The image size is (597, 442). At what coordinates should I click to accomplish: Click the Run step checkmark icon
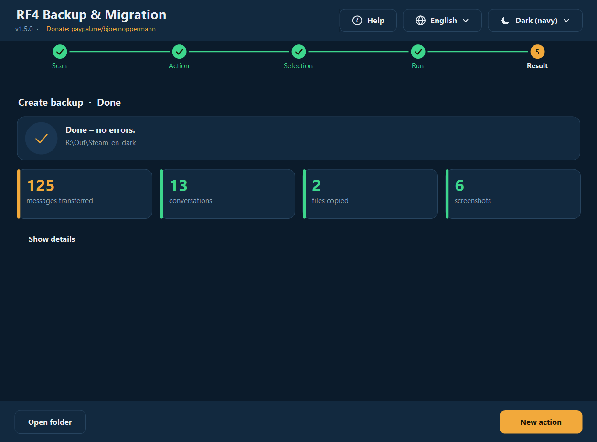[418, 52]
